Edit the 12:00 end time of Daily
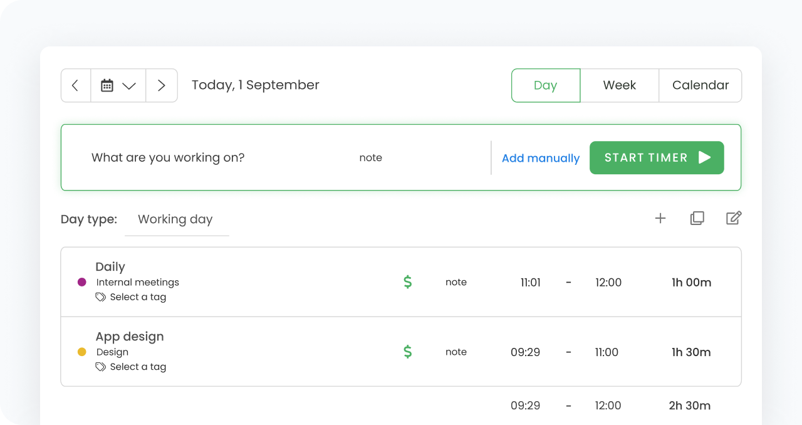The height and width of the screenshot is (425, 802). [x=608, y=283]
